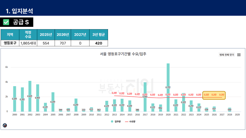Click the red 수요량 legend line marker
246x138 pixels.
[x=126, y=122]
